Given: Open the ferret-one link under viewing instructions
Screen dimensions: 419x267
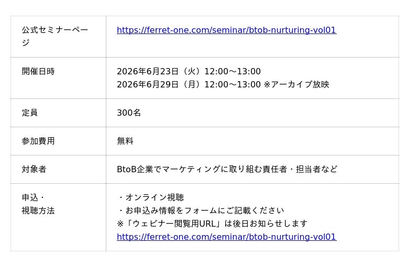Looking at the screenshot, I should coord(226,237).
